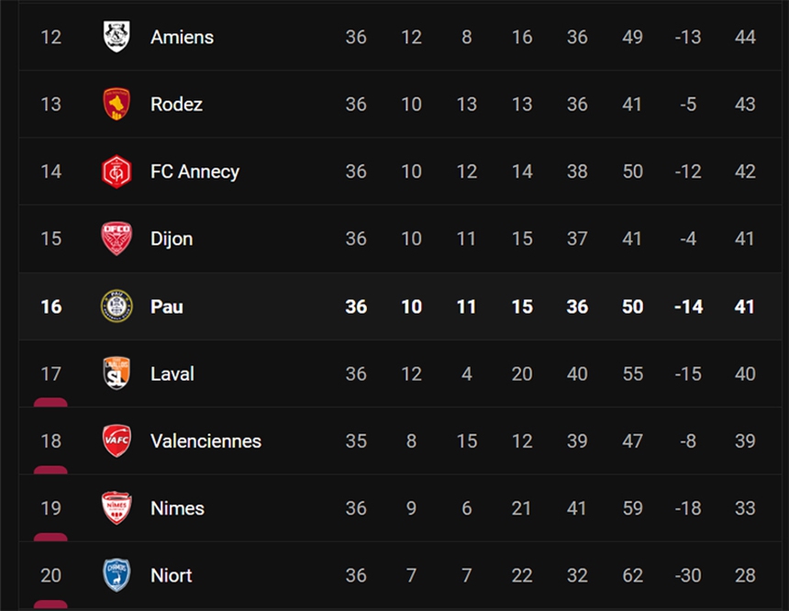This screenshot has width=789, height=611.
Task: Select the Niort team name
Action: (172, 575)
